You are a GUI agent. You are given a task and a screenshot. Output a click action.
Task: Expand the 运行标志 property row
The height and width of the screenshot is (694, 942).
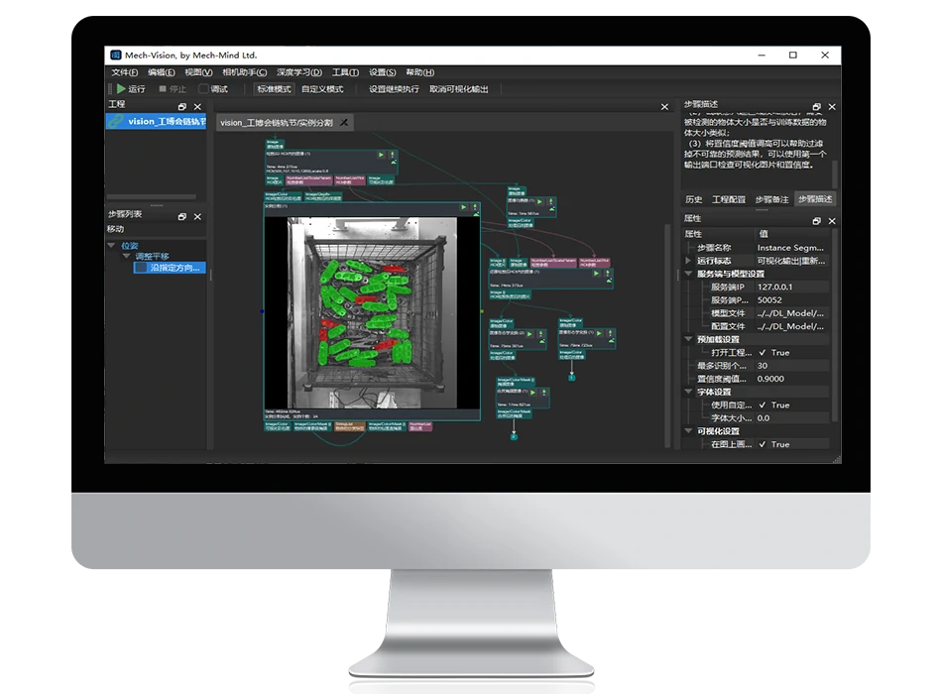689,261
